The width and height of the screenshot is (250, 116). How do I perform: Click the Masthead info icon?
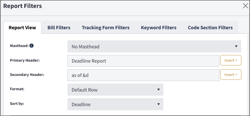coord(32,46)
